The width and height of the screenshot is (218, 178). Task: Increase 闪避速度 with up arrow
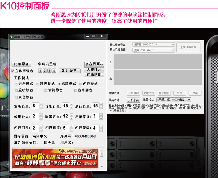[71, 127]
